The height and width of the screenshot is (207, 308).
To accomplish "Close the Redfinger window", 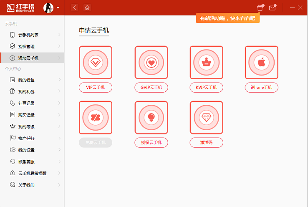I will pyautogui.click(x=300, y=8).
